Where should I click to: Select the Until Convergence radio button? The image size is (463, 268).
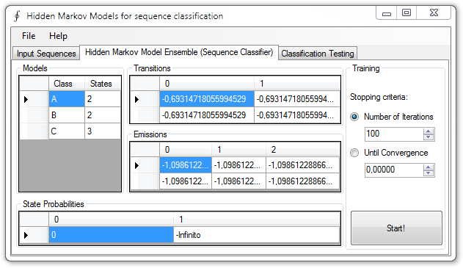[x=354, y=153]
